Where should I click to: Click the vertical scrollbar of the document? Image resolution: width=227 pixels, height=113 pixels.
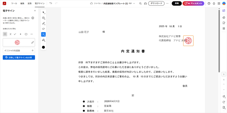coord(219,41)
